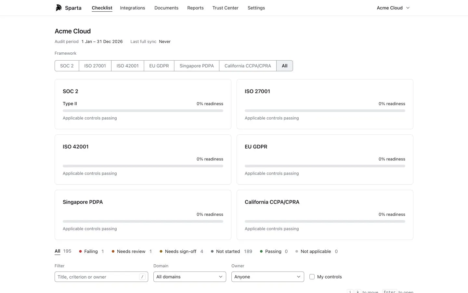Select the SOC 2 framework button
Image resolution: width=468 pixels, height=293 pixels.
pos(67,66)
